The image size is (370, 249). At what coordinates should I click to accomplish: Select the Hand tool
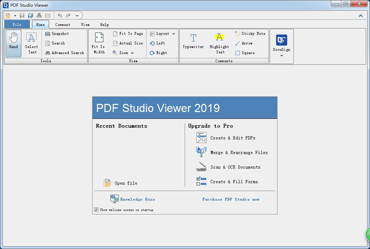pos(14,43)
